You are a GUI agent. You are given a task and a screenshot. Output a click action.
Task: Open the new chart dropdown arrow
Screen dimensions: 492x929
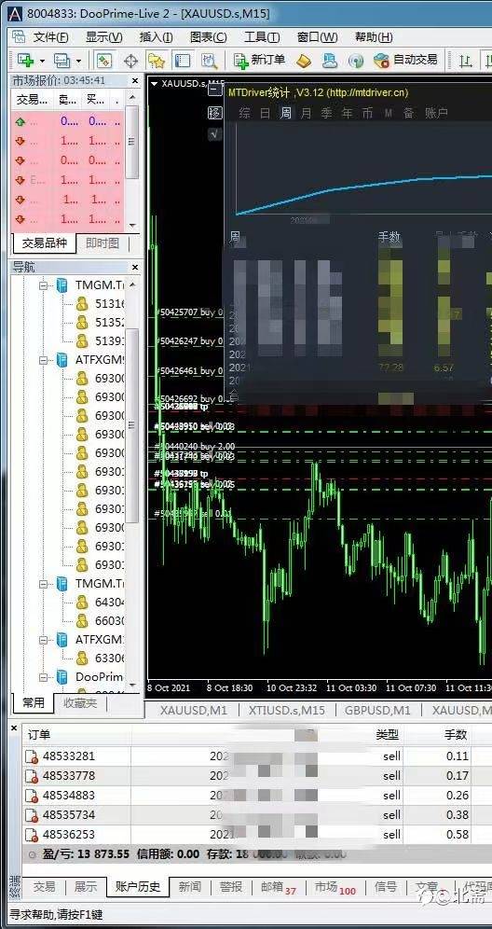[x=43, y=61]
